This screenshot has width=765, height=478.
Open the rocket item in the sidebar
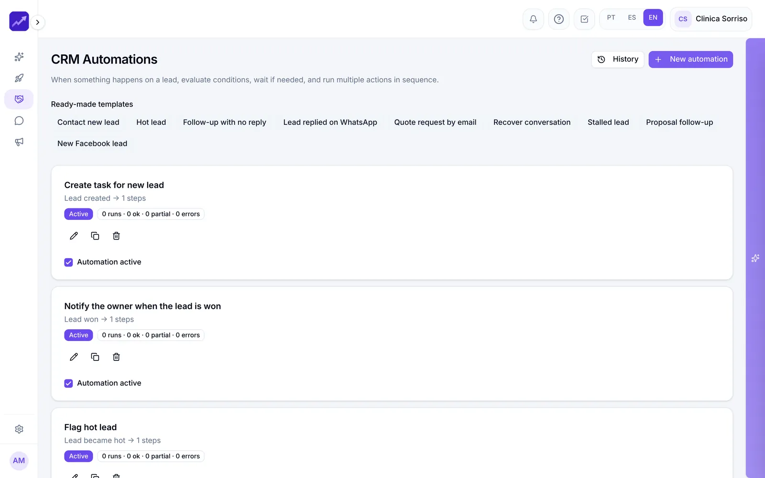point(19,78)
